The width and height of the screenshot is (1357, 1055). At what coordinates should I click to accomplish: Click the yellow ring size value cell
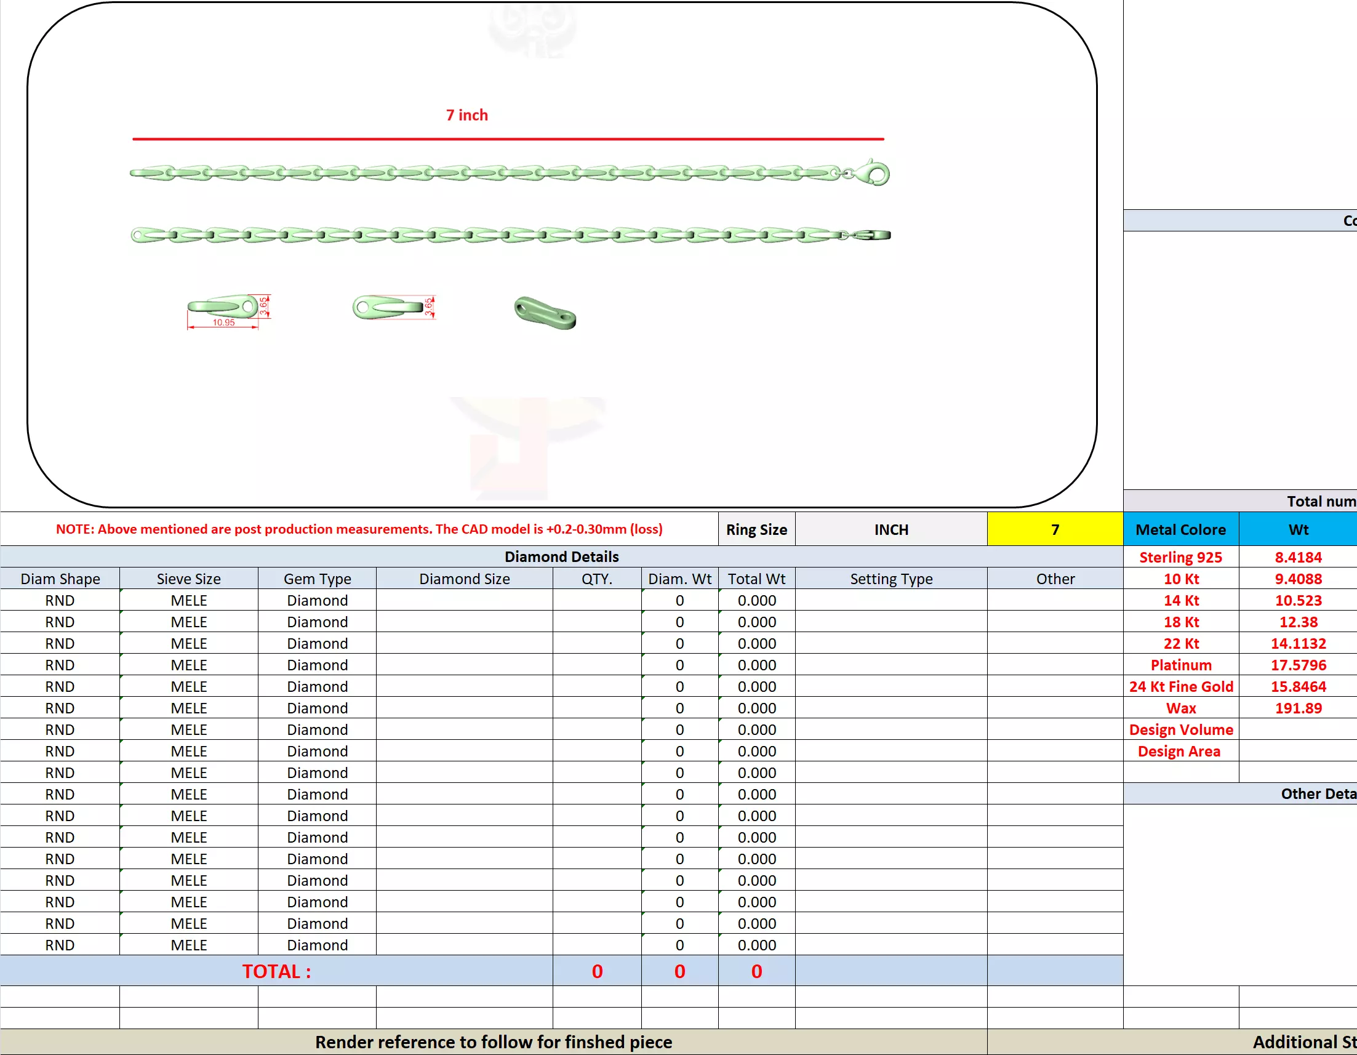tap(1054, 529)
